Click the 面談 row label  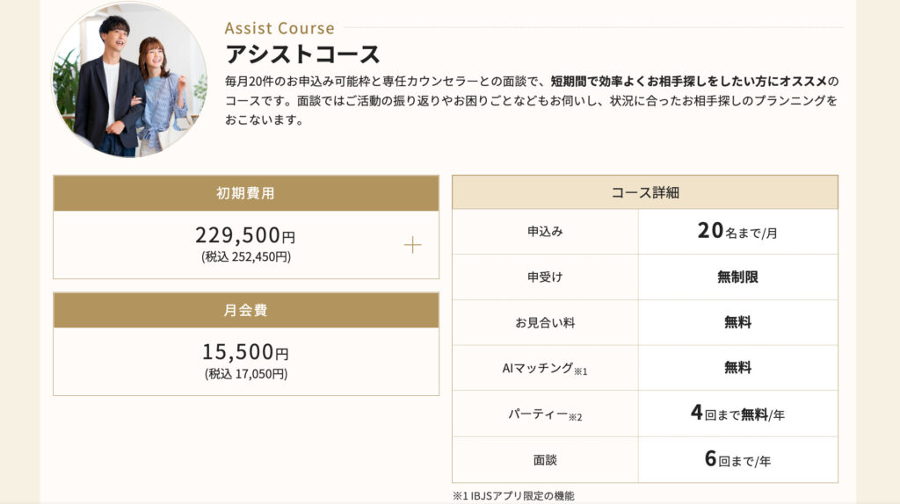coord(545,459)
